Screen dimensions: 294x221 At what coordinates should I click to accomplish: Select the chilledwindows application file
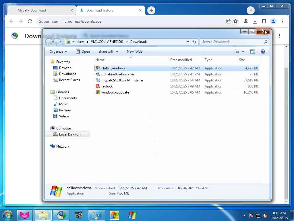177,68
